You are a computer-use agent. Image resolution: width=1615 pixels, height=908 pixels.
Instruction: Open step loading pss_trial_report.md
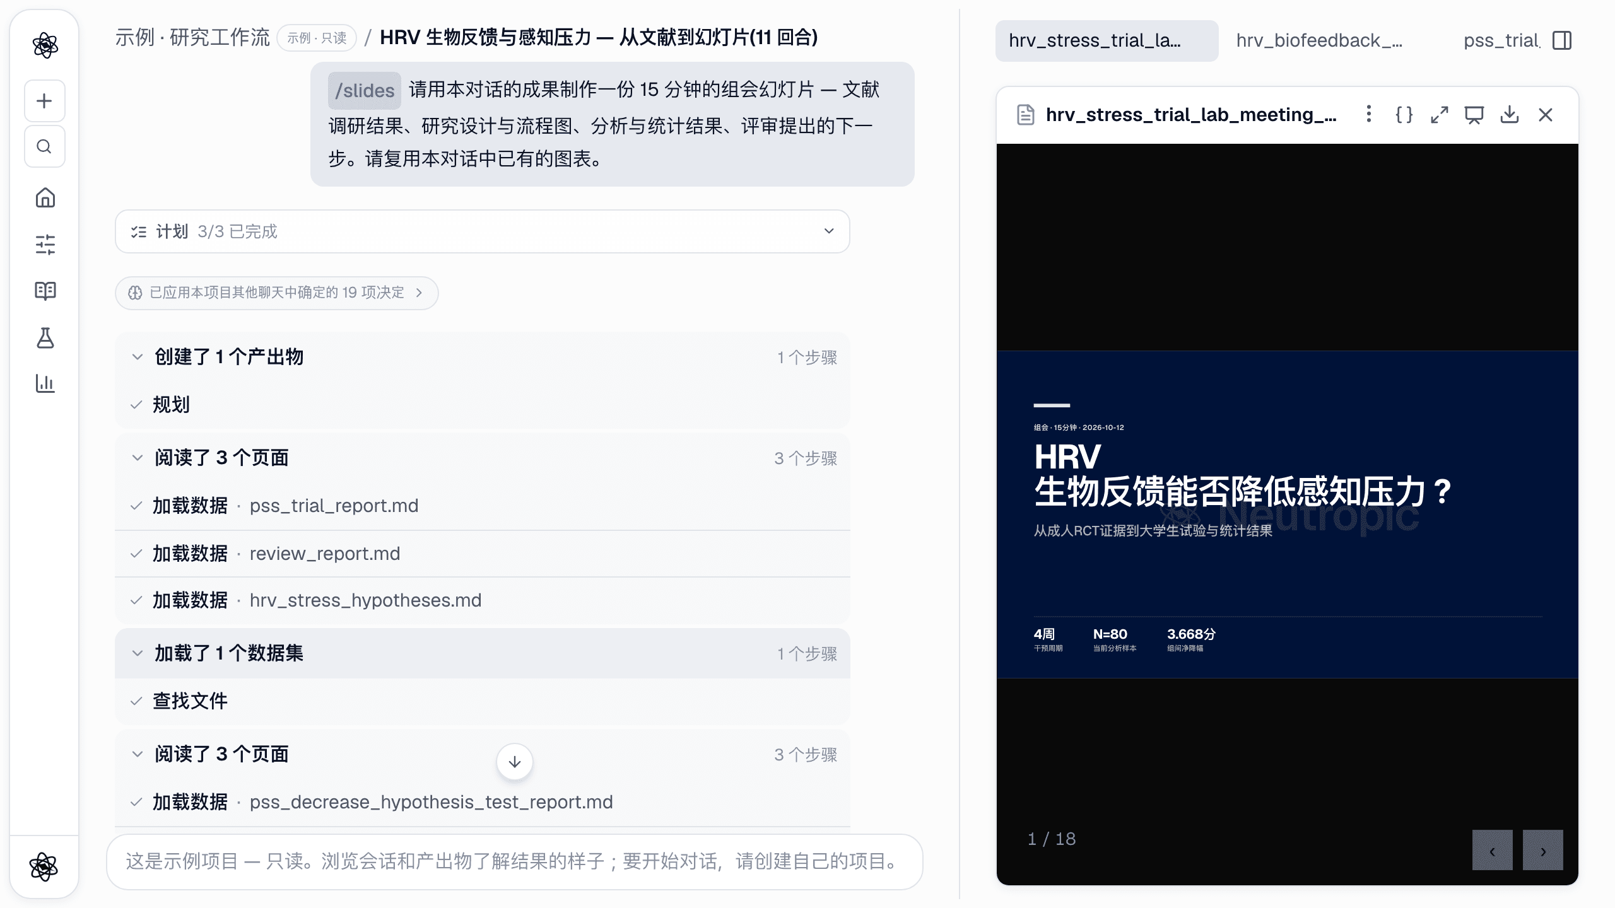(x=483, y=506)
